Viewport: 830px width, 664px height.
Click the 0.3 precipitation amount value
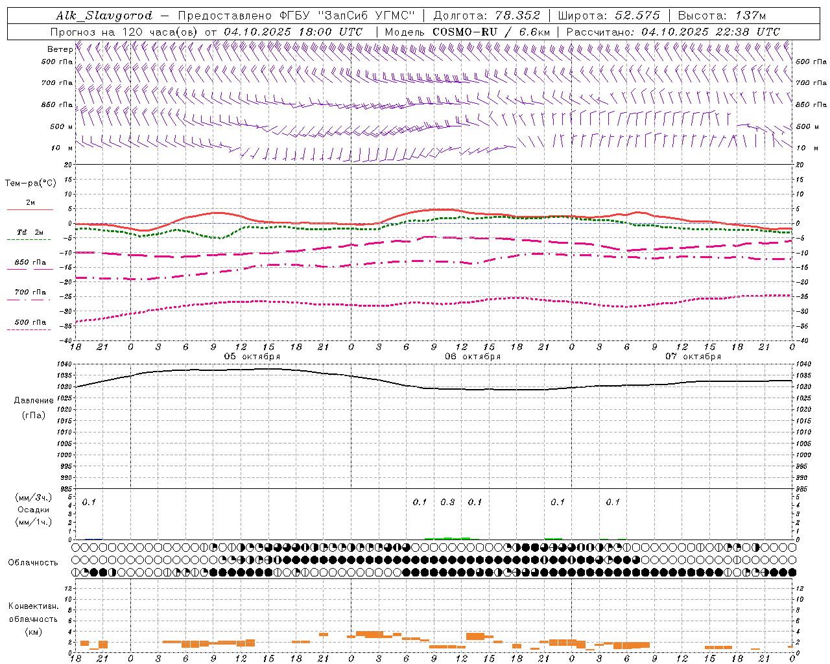pyautogui.click(x=447, y=502)
